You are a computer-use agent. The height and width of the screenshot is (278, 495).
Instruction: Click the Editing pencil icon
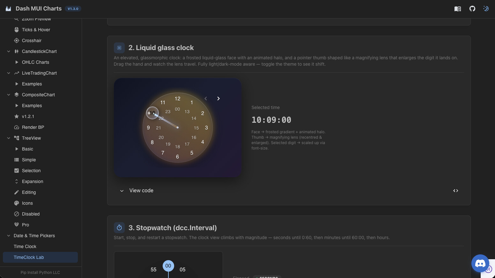coord(17,192)
